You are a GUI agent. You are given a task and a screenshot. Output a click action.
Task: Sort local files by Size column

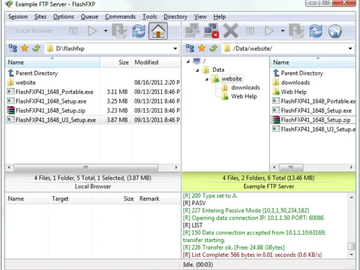click(x=116, y=62)
